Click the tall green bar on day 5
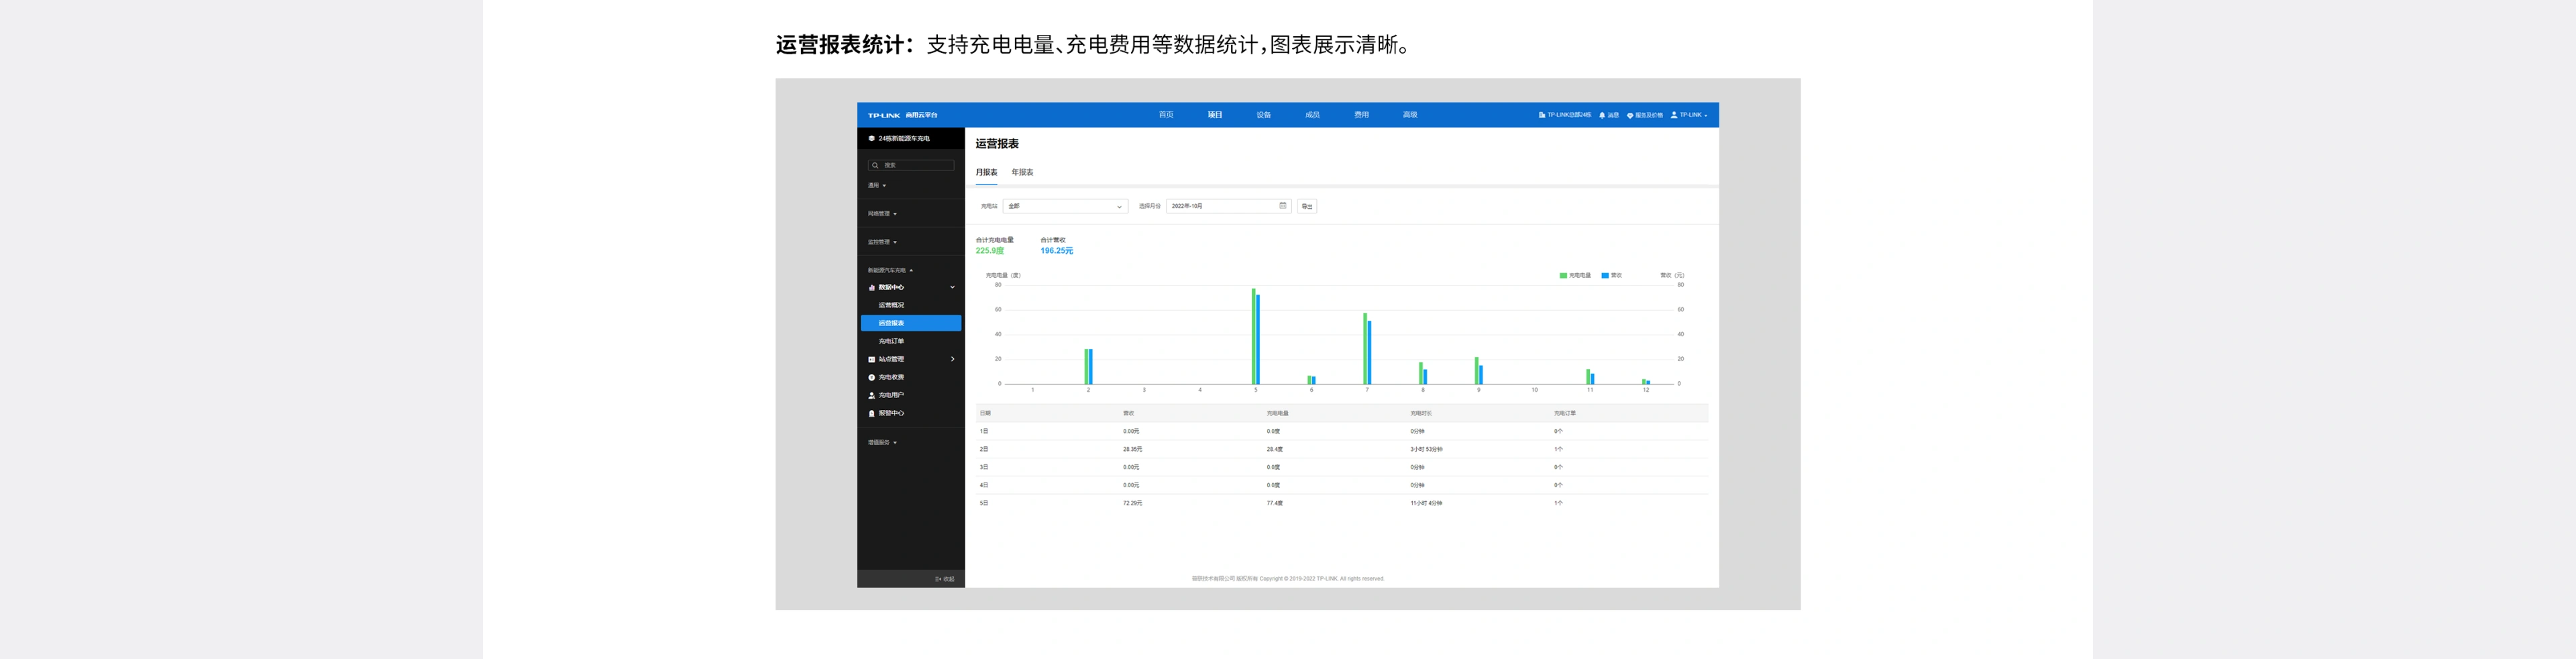The image size is (2576, 659). [x=1253, y=336]
